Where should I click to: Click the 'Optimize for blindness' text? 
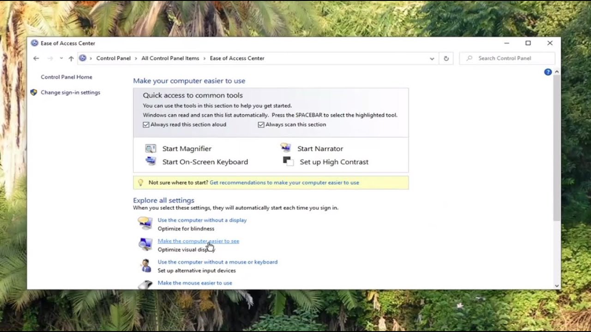[x=186, y=229]
